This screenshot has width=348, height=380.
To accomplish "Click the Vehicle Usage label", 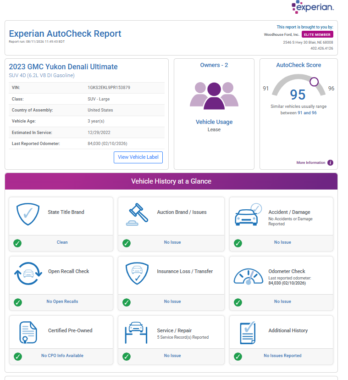I will pos(214,122).
